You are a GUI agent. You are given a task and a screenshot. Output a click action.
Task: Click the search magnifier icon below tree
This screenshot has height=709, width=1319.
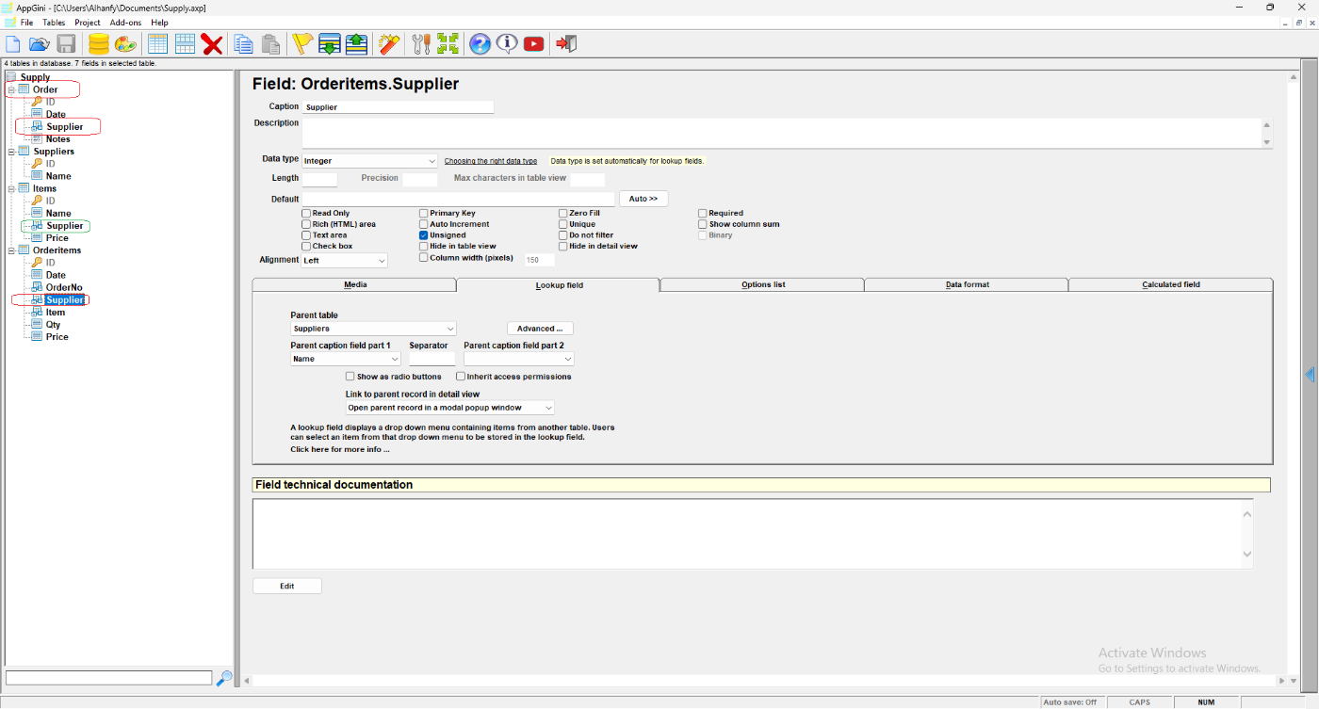click(x=224, y=678)
